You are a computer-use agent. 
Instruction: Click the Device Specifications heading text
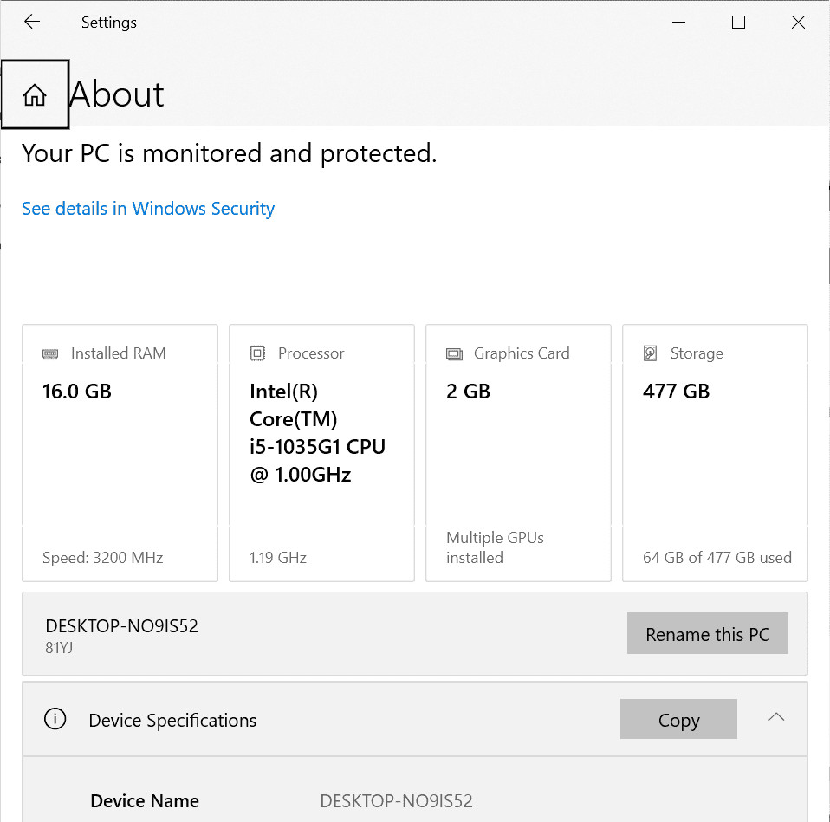coord(172,721)
